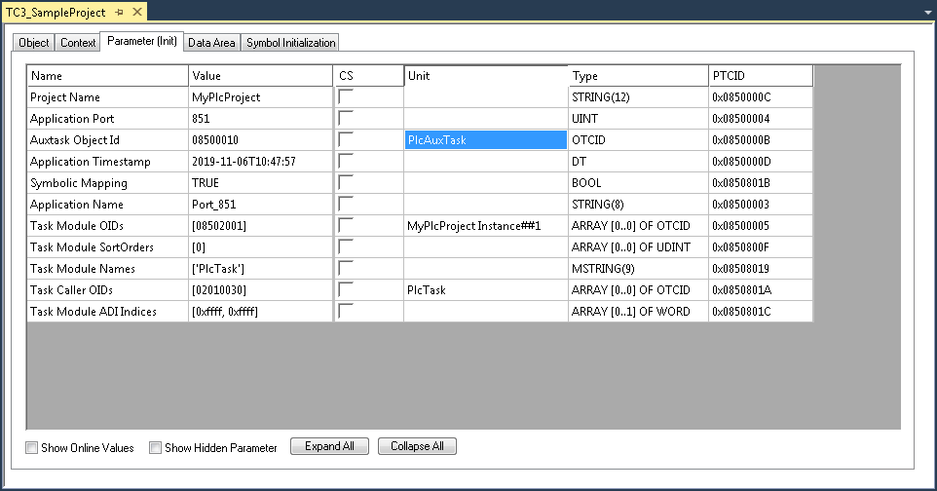Switch to the Object tab

[x=34, y=43]
